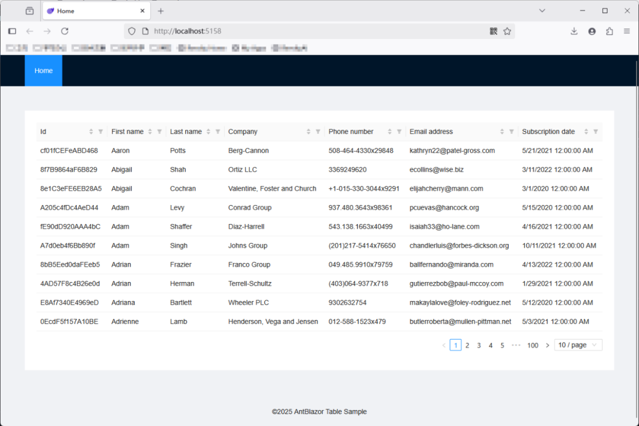Click the browser address bar
The height and width of the screenshot is (426, 639).
pos(296,31)
